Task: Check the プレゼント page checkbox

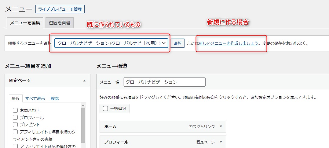Action: (15, 125)
